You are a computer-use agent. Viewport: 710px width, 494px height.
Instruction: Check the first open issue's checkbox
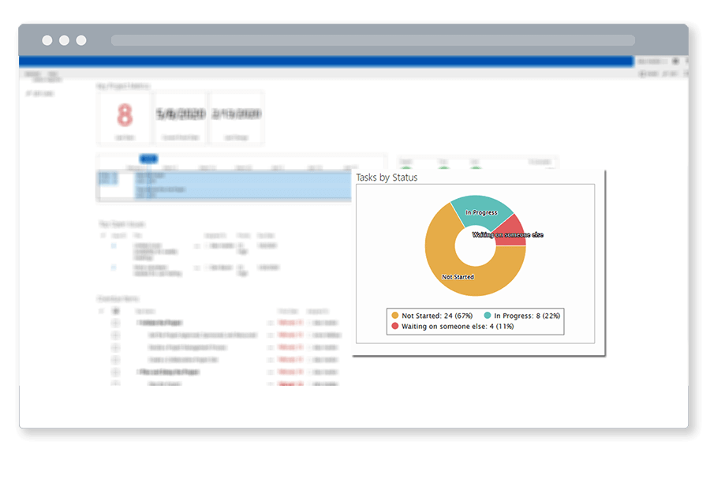(x=113, y=246)
